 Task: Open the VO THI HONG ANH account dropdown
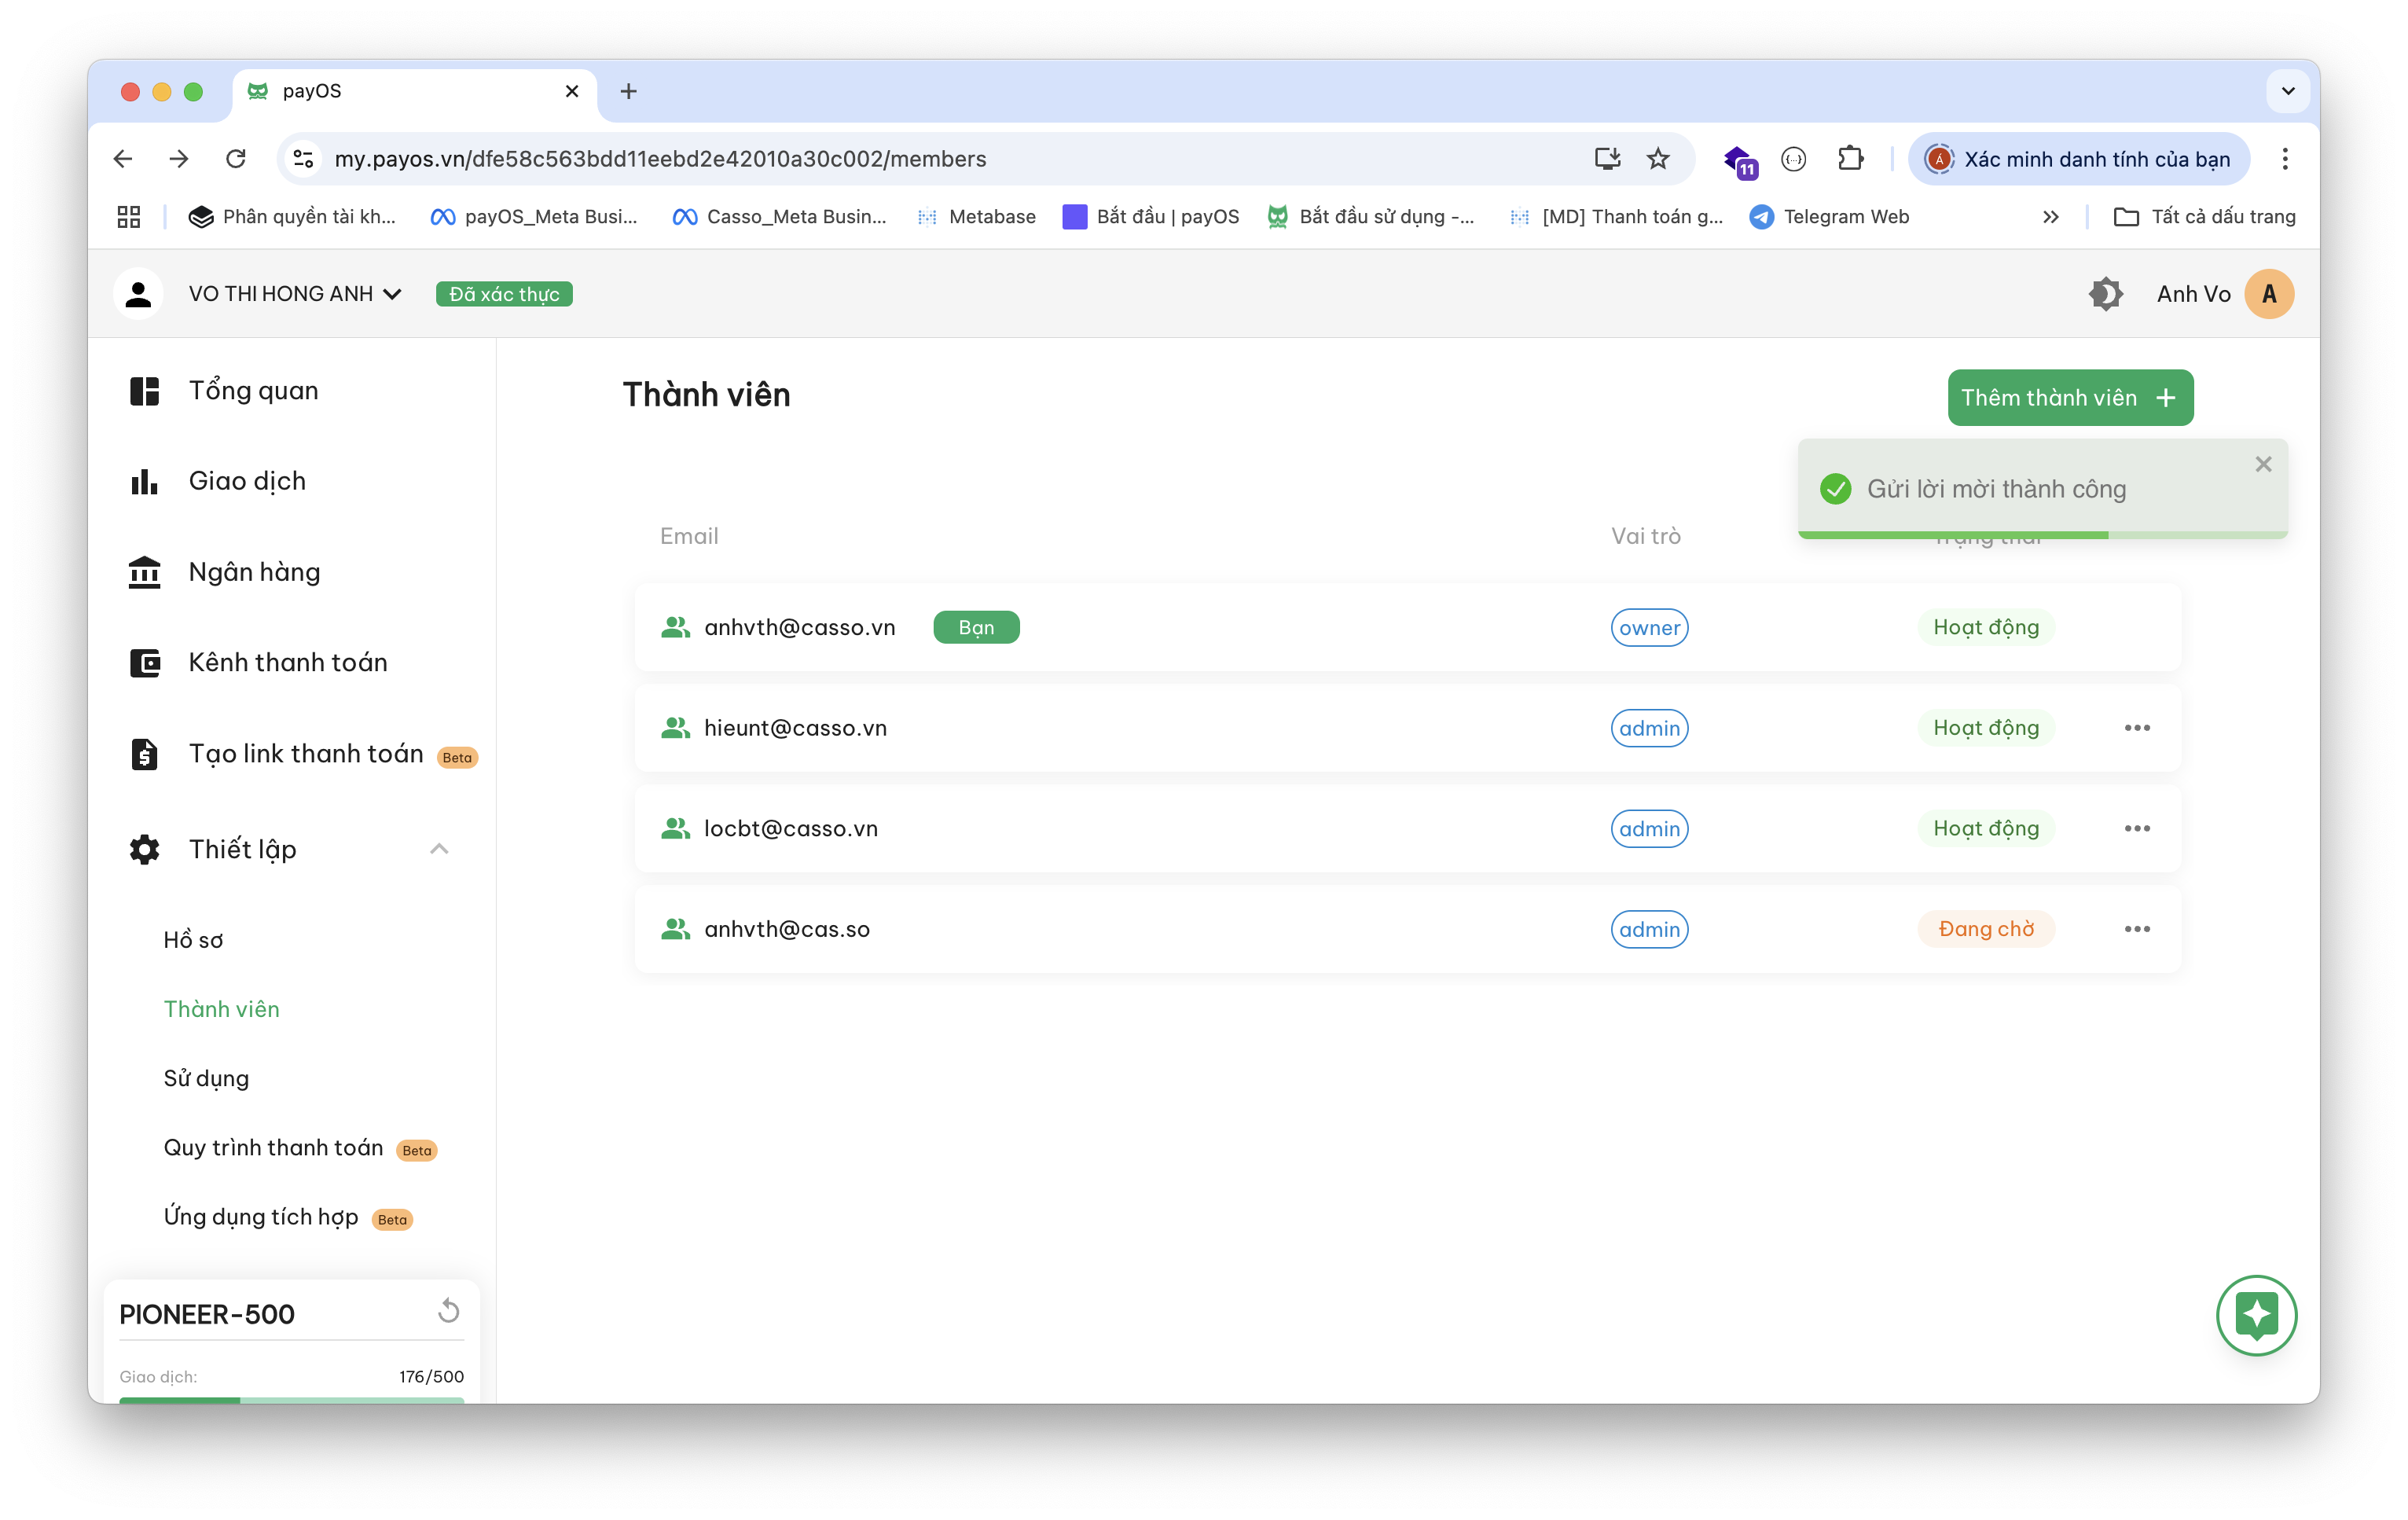point(295,294)
